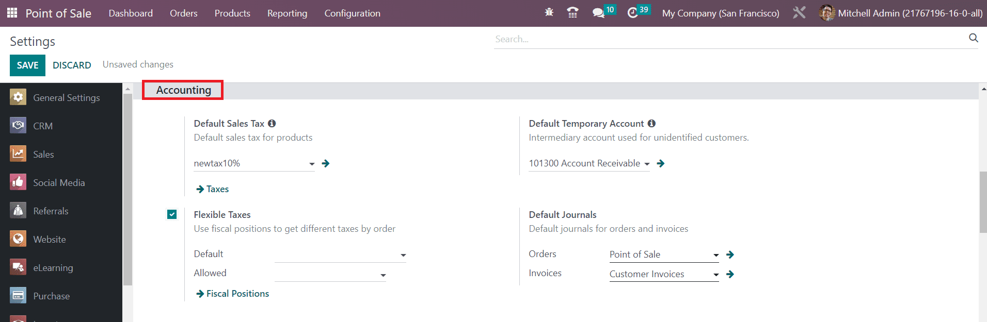Click the Purchase card icon

pos(18,295)
